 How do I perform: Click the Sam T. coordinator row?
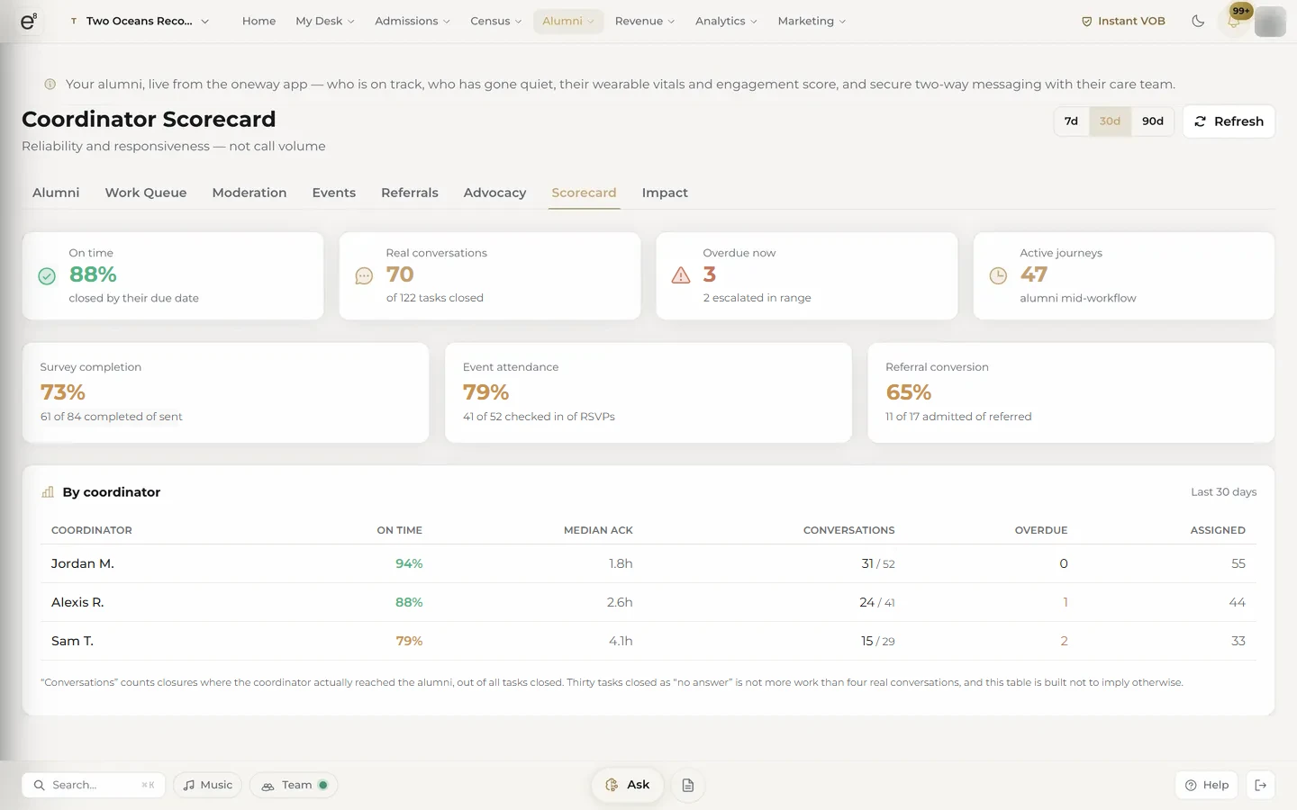pyautogui.click(x=648, y=641)
